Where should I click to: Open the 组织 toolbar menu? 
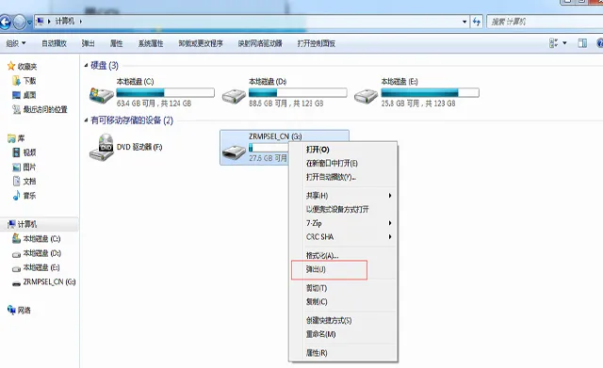[x=16, y=43]
